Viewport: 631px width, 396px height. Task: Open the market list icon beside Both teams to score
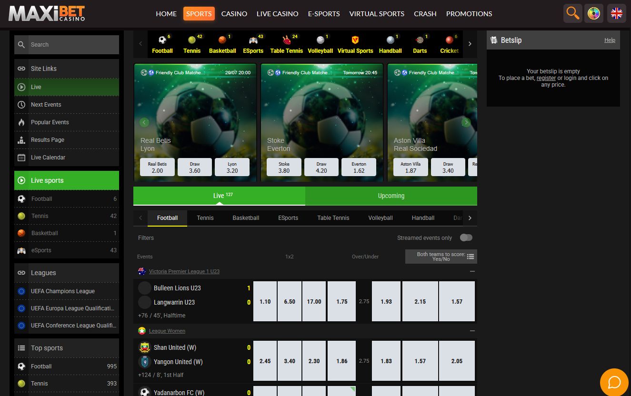click(x=471, y=257)
